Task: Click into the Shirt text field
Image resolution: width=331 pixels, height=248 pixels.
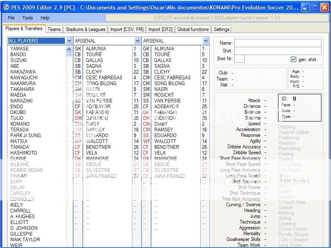Action: coord(278,51)
